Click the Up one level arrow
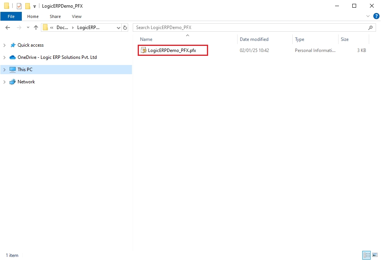The image size is (381, 260). 36,28
